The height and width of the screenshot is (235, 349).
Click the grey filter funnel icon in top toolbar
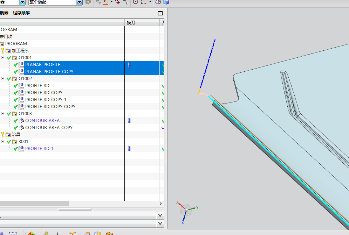(98, 2)
